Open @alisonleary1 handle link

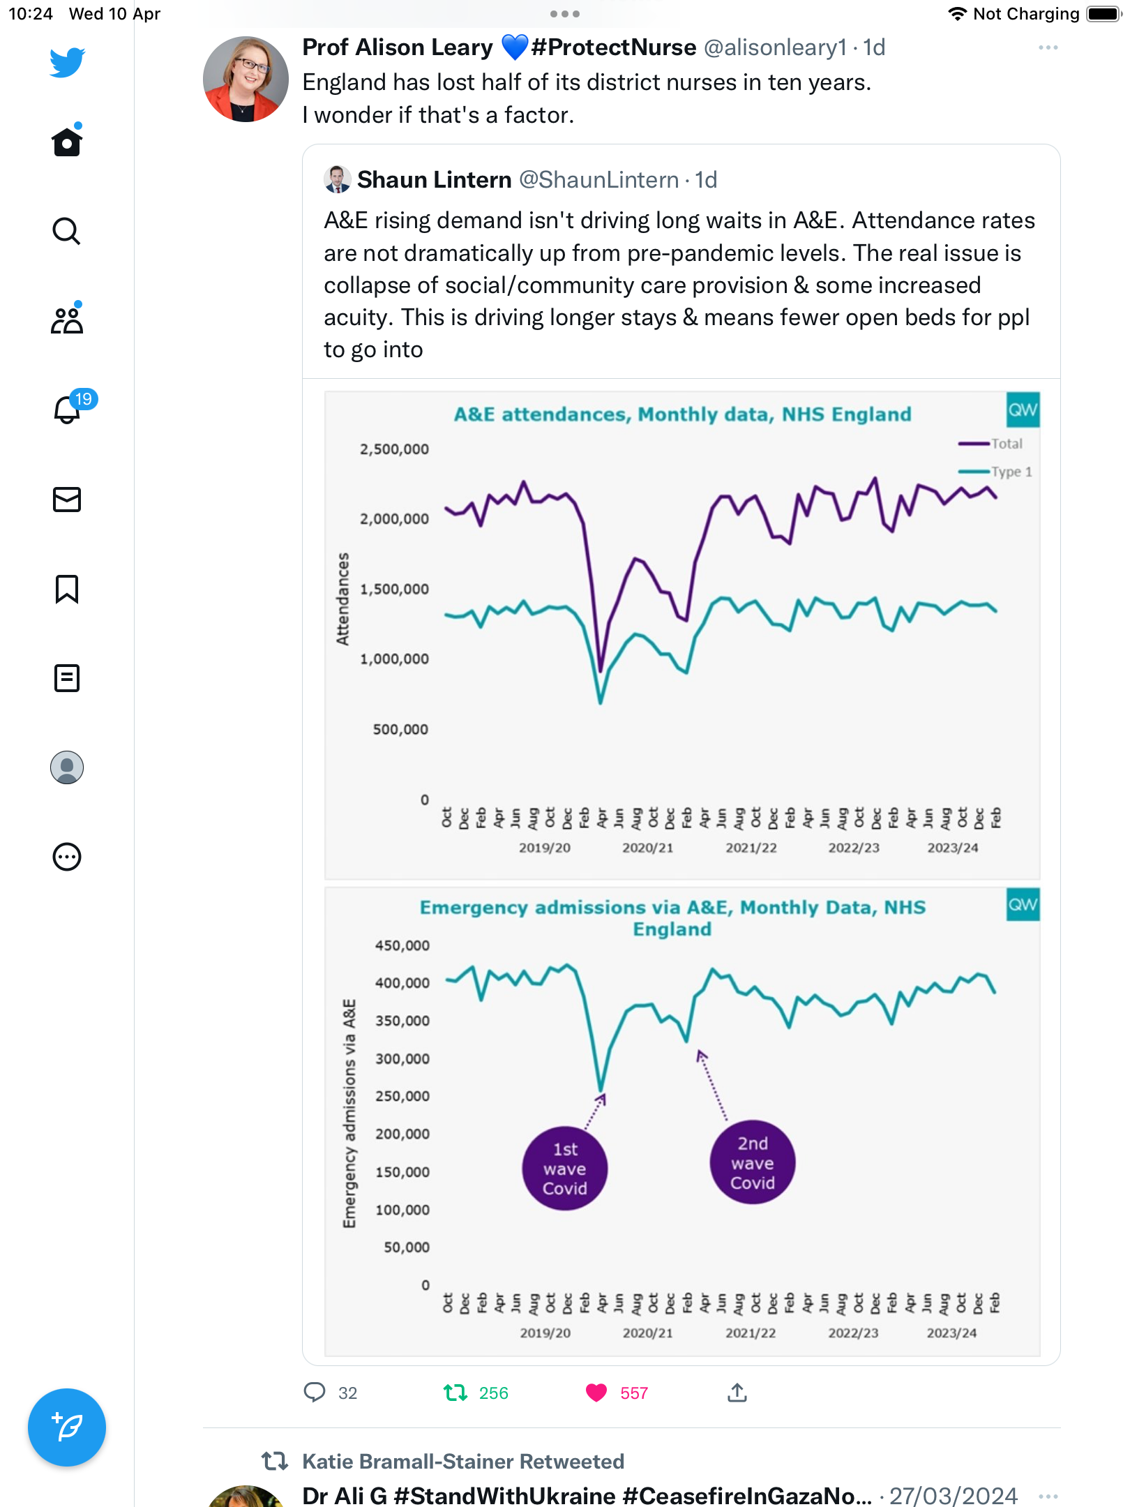click(x=775, y=47)
